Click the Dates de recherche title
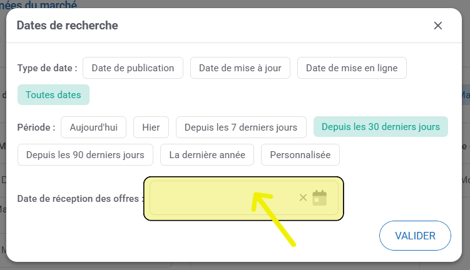This screenshot has width=470, height=270. click(x=67, y=26)
